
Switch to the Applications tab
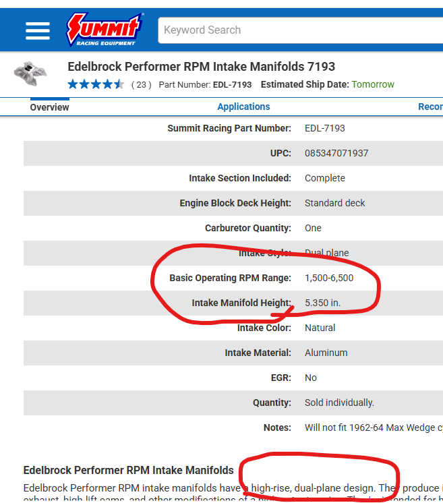point(243,107)
